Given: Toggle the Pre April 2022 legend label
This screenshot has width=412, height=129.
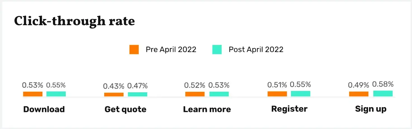Looking at the screenshot, I should (x=171, y=50).
